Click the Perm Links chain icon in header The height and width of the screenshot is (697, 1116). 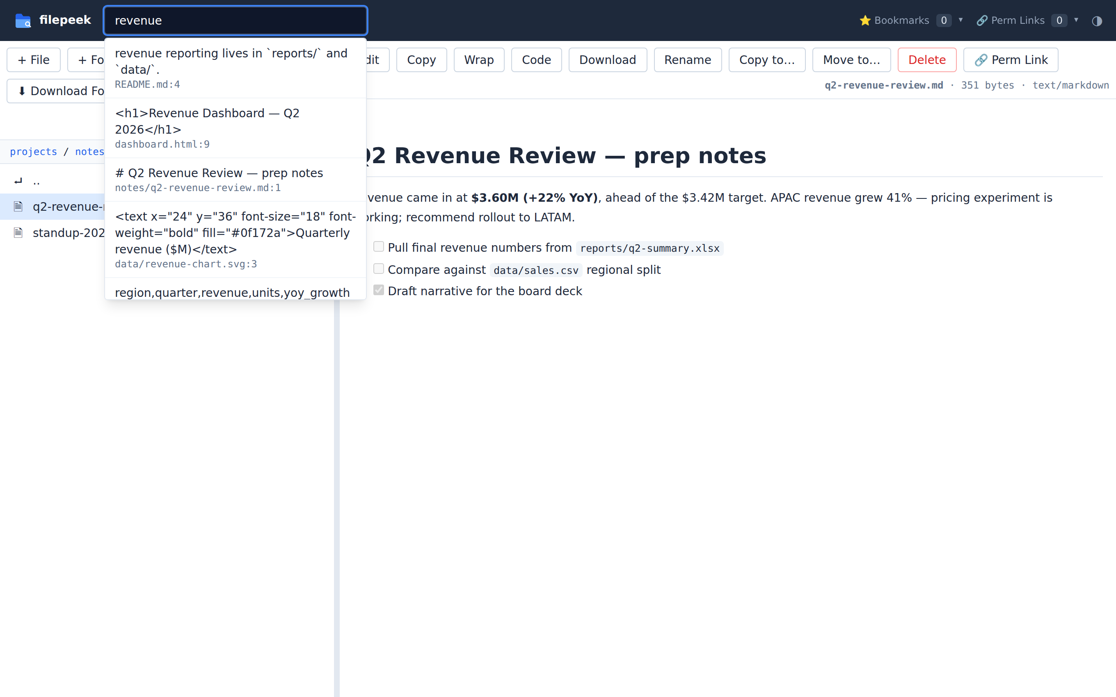pyautogui.click(x=982, y=21)
